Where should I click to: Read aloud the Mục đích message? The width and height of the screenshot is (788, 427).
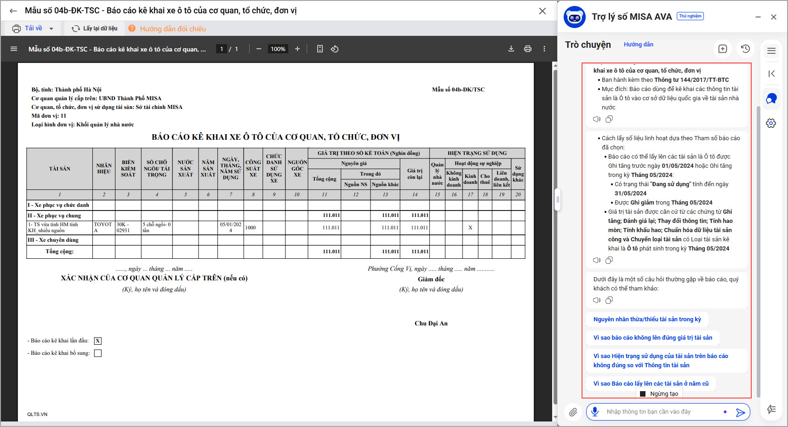coord(597,119)
